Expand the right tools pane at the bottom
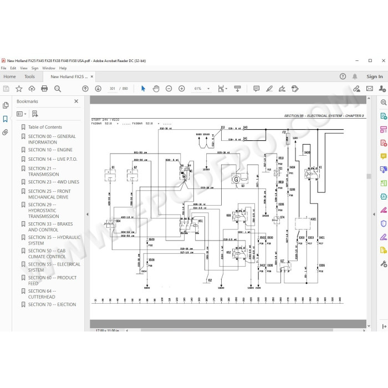The width and height of the screenshot is (388, 388). 384,326
